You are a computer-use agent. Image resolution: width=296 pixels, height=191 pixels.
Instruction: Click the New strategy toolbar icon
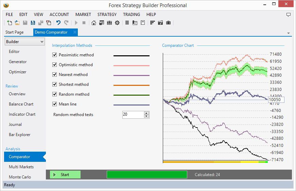pyautogui.click(x=10, y=23)
